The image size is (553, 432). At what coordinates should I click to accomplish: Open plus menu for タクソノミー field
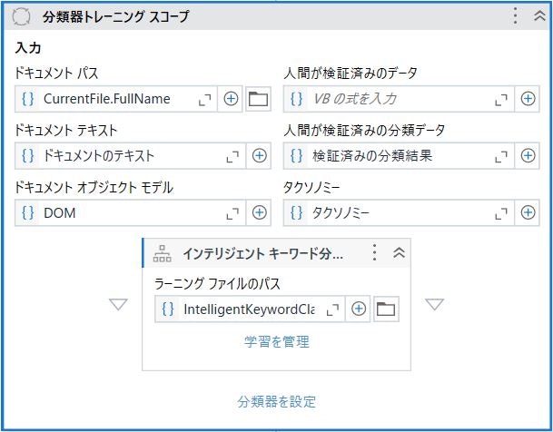pos(528,213)
